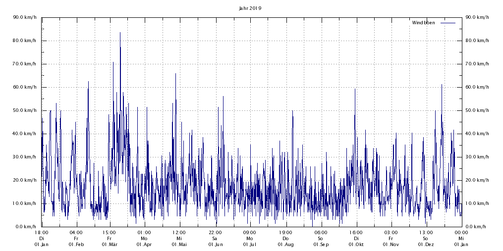
Task: Select the '01.Jan' label under 18:00
Action: pos(42,245)
